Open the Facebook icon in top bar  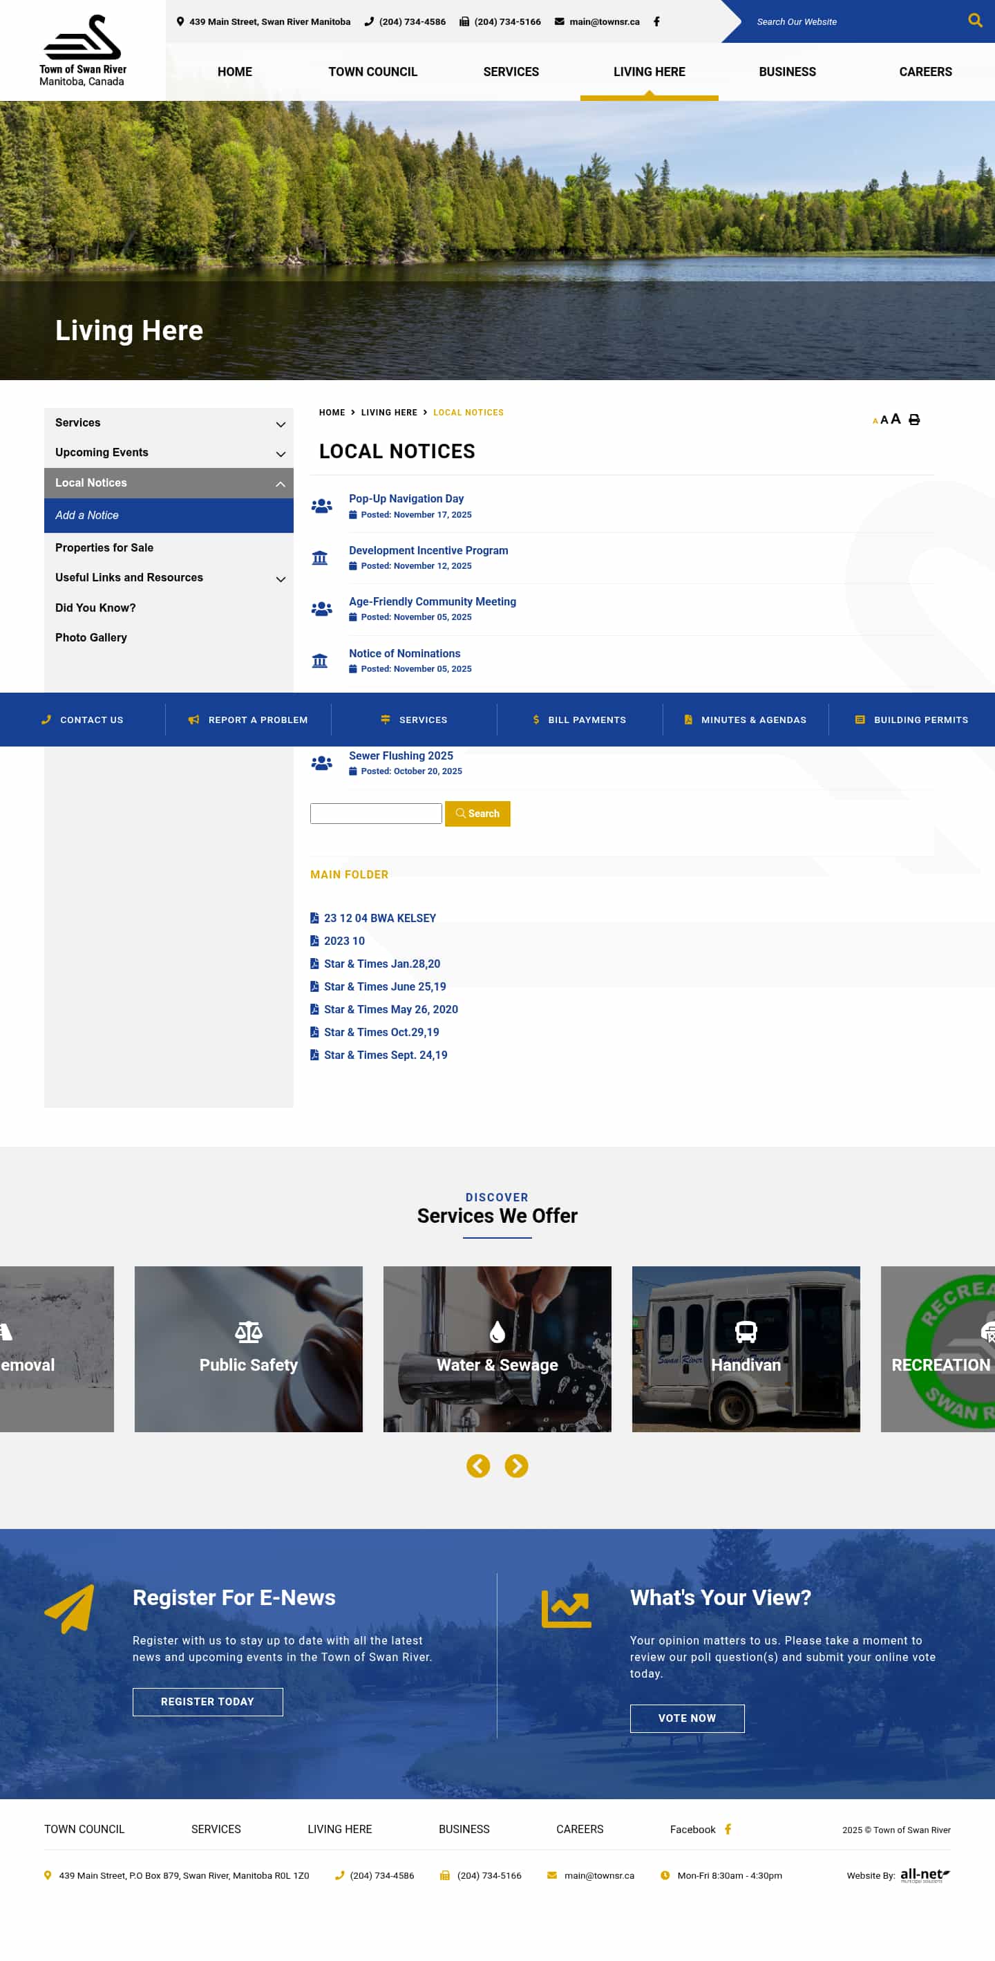656,21
